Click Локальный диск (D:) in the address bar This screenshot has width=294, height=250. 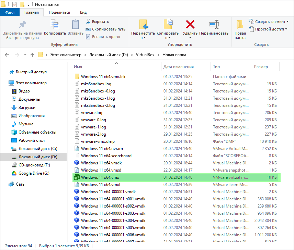pos(109,55)
